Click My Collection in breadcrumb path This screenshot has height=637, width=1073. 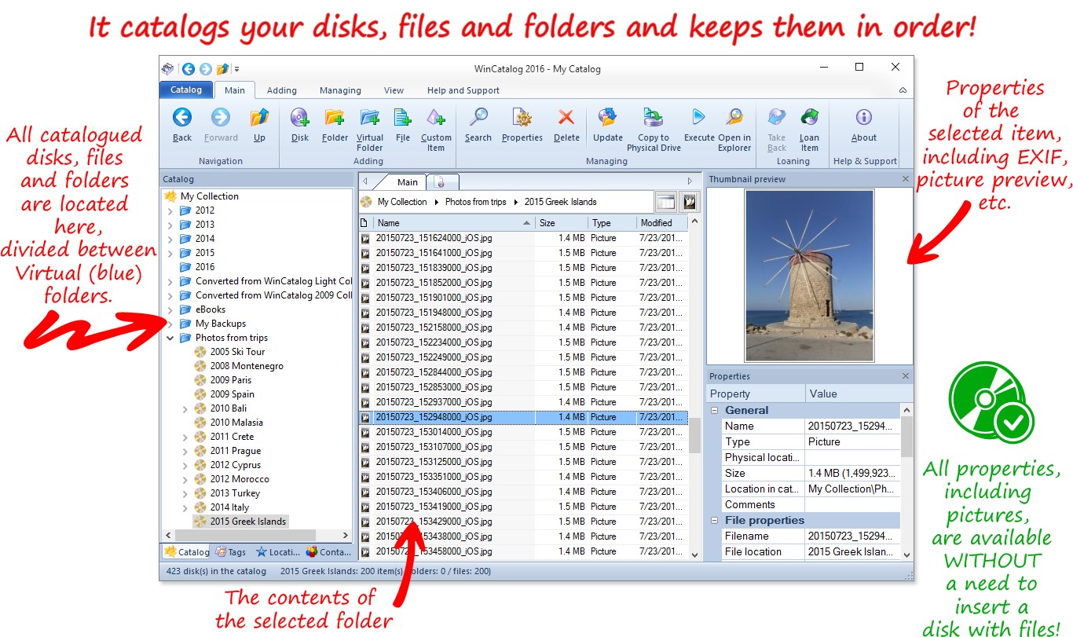(402, 202)
